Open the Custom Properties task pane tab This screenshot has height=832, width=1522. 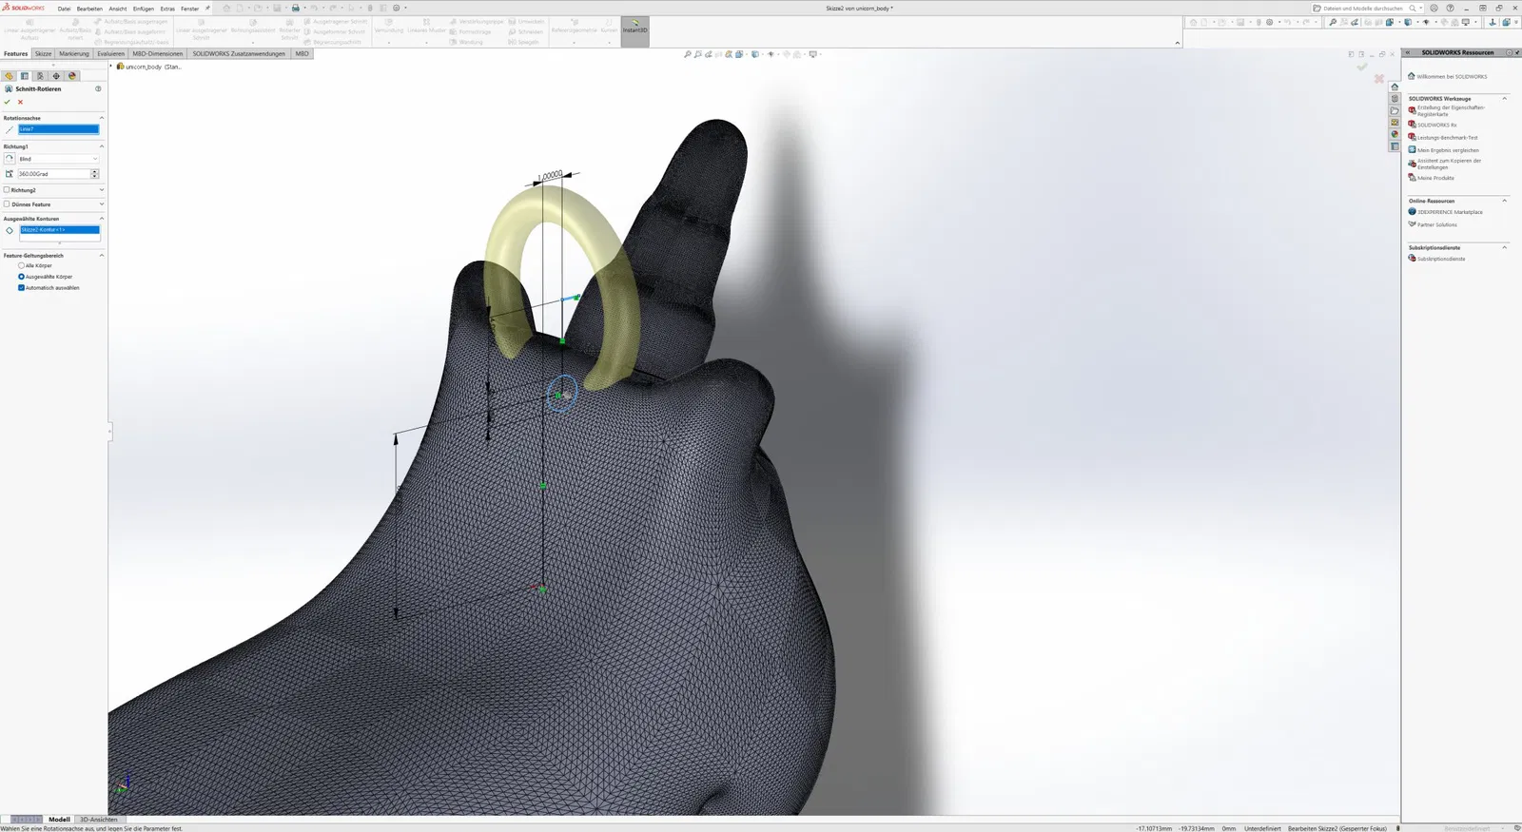pos(1395,146)
